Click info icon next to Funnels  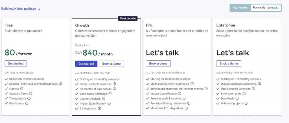point(22,89)
